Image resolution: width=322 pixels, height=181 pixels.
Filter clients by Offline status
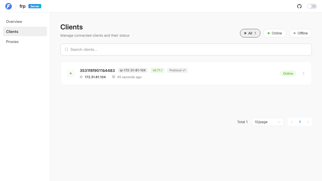301,33
